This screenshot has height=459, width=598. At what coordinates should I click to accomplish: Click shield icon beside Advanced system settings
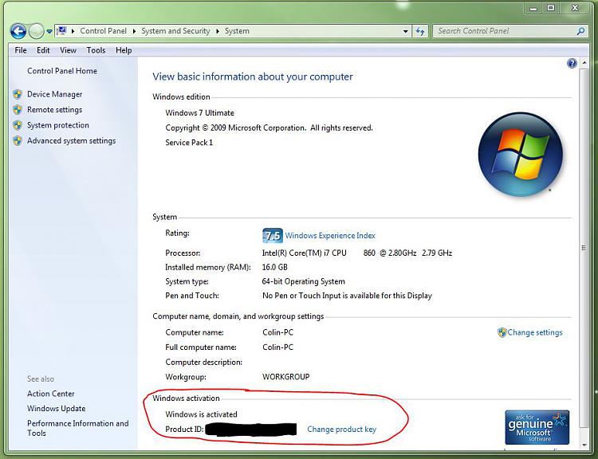click(18, 141)
